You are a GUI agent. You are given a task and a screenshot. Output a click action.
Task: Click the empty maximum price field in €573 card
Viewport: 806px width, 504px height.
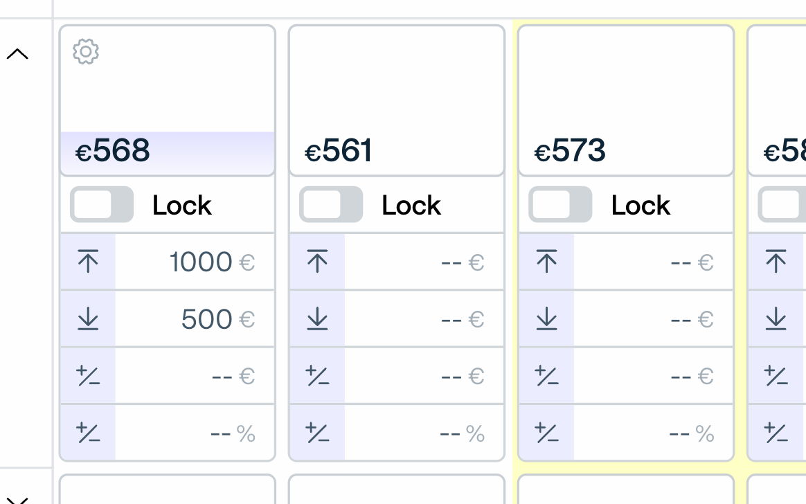click(653, 262)
